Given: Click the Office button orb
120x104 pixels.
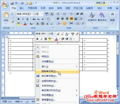Looking at the screenshot, I should click(5, 5).
